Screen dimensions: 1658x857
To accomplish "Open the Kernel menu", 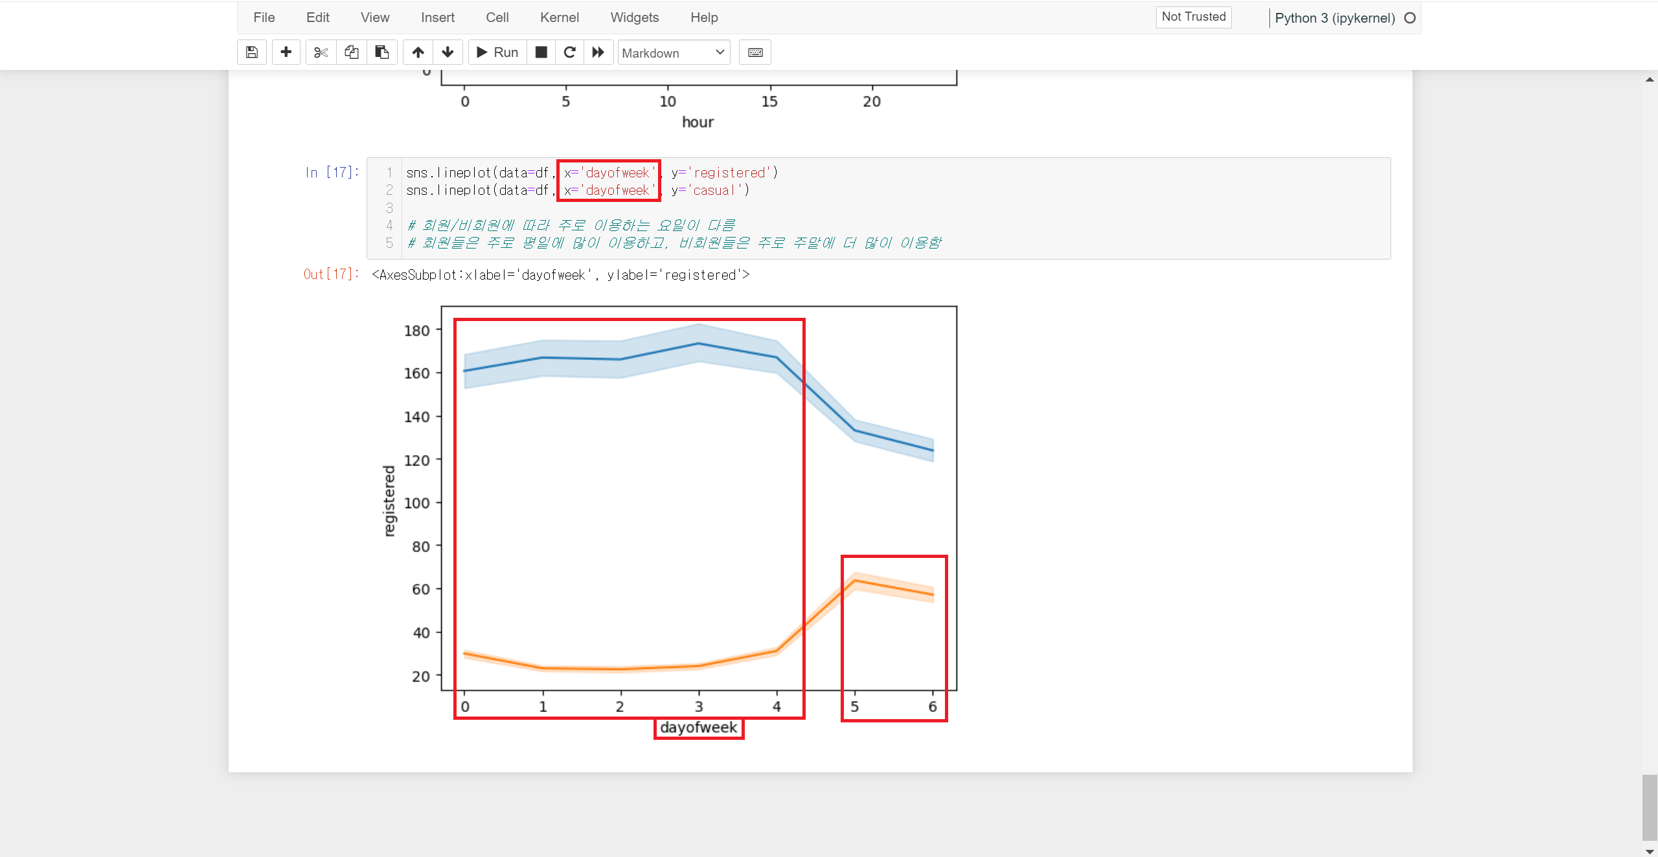I will click(559, 17).
